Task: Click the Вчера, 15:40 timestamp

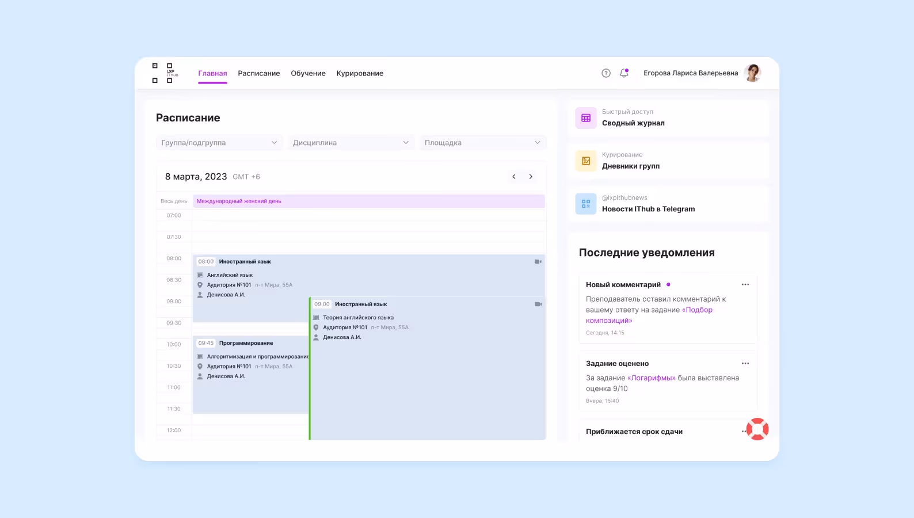Action: [603, 401]
